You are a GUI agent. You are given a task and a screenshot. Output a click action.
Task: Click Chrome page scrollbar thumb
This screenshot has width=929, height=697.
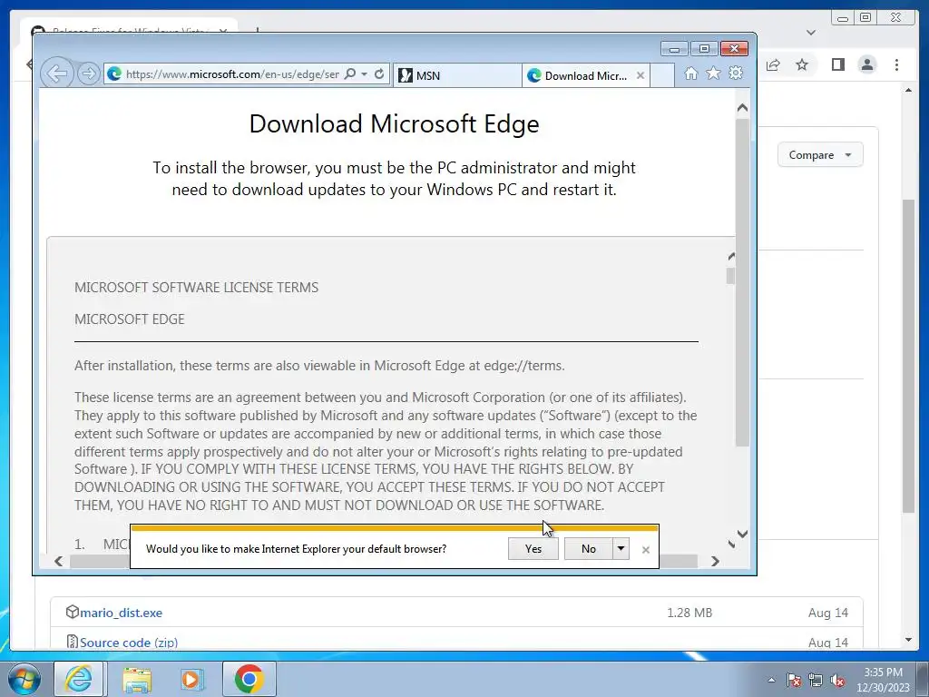[909, 356]
